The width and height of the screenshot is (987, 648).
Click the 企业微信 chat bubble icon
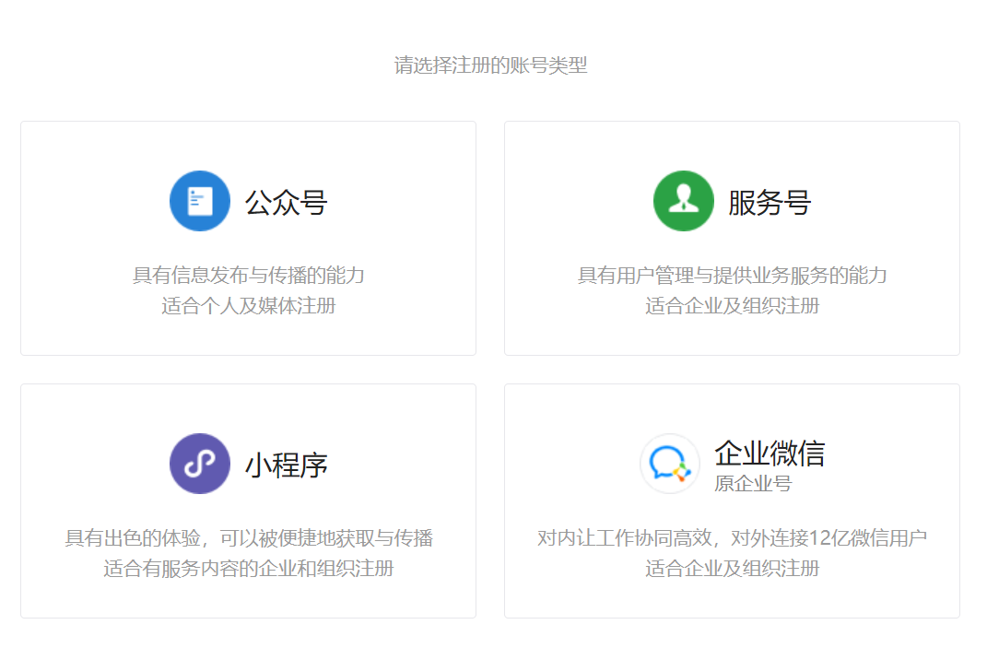[669, 464]
